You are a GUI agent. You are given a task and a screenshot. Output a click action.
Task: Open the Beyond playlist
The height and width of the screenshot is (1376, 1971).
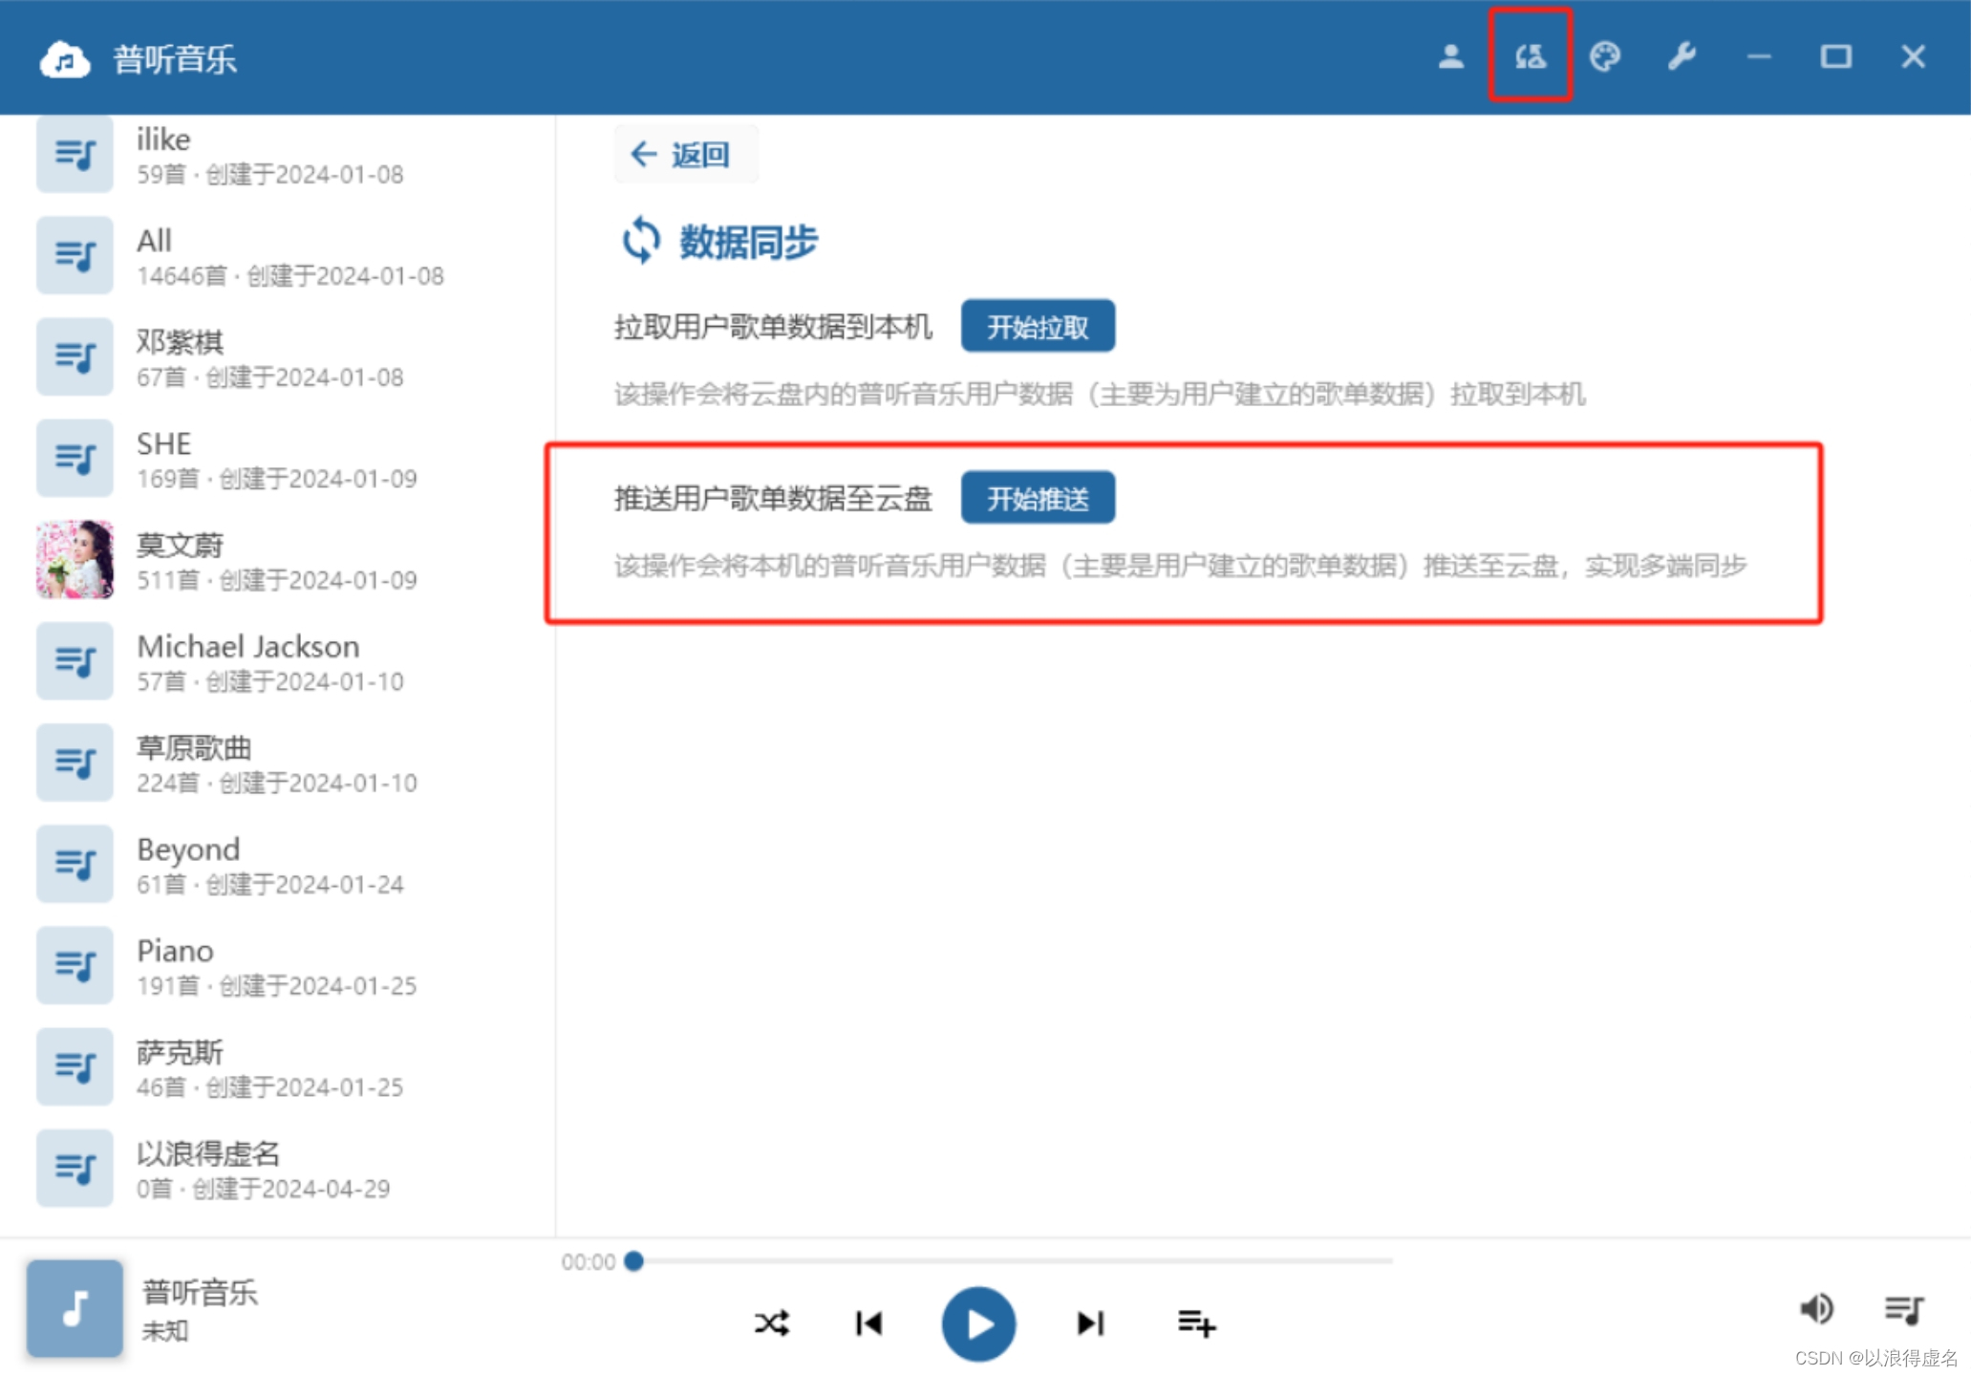point(188,863)
